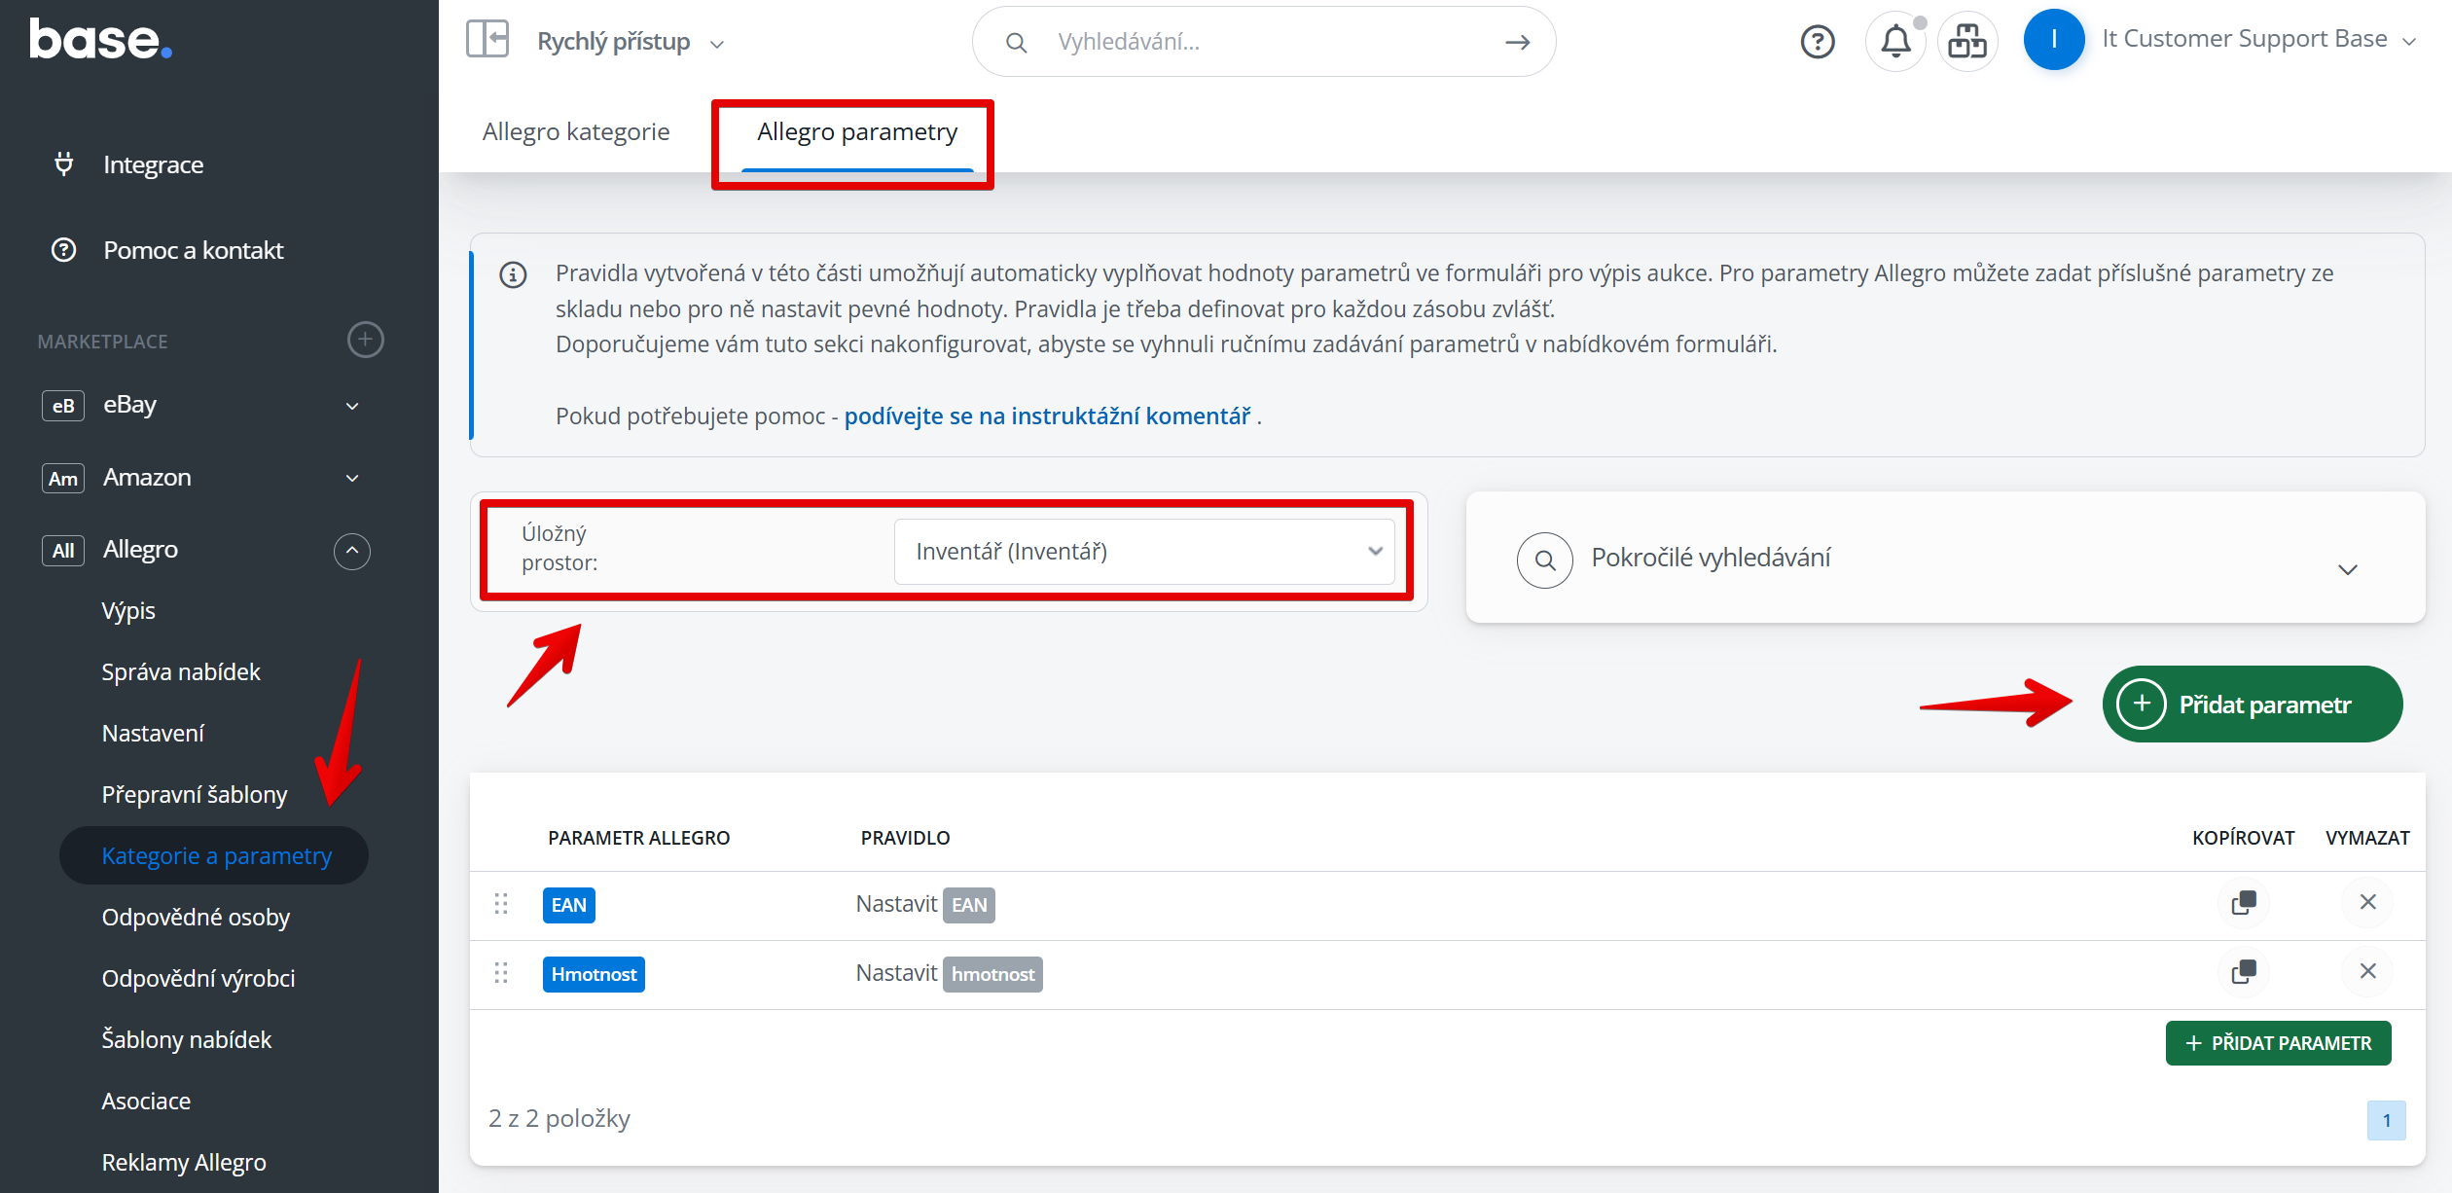Expand the Pokročilé vyhledávání panel chevron
The image size is (2452, 1193).
2348,569
